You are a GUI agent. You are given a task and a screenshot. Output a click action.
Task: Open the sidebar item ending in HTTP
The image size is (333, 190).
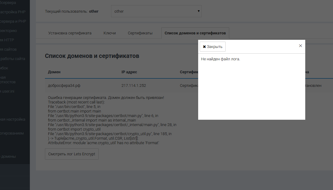7,40
